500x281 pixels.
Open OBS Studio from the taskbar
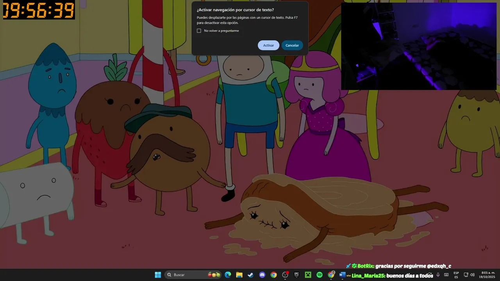[x=285, y=275]
